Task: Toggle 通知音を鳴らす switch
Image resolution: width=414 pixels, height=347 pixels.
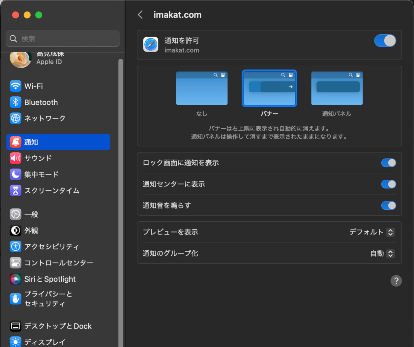Action: pyautogui.click(x=388, y=205)
